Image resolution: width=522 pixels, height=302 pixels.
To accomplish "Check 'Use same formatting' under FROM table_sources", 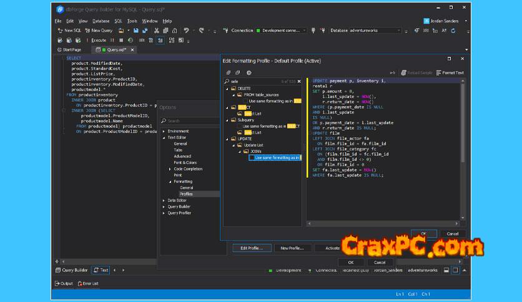I will (245, 100).
